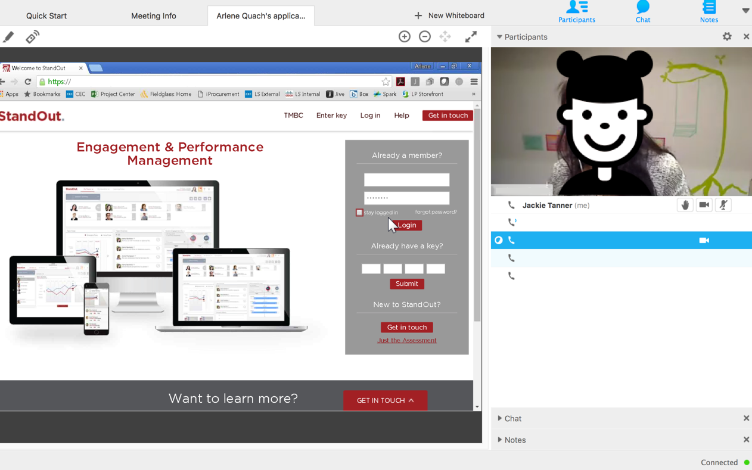This screenshot has height=470, width=752.
Task: Close the Chat panel section
Action: (746, 418)
